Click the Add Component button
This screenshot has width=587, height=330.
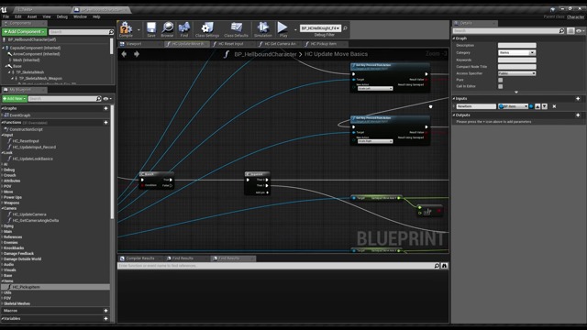[25, 32]
